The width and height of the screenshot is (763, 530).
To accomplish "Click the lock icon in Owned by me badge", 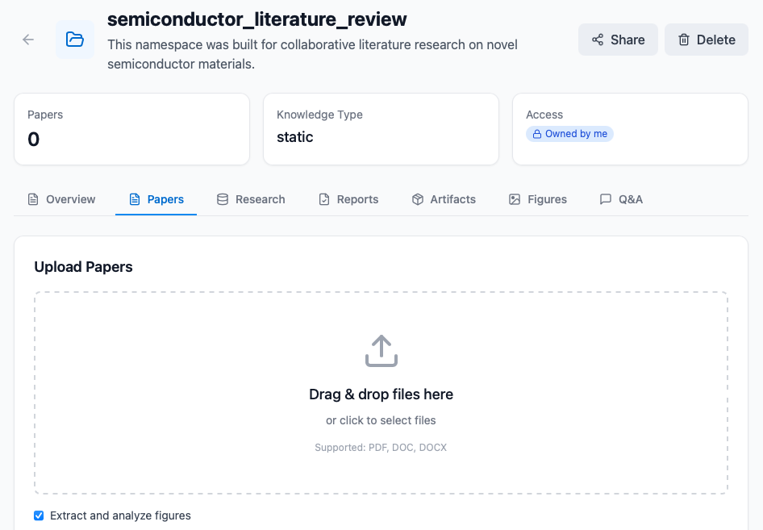I will point(536,134).
